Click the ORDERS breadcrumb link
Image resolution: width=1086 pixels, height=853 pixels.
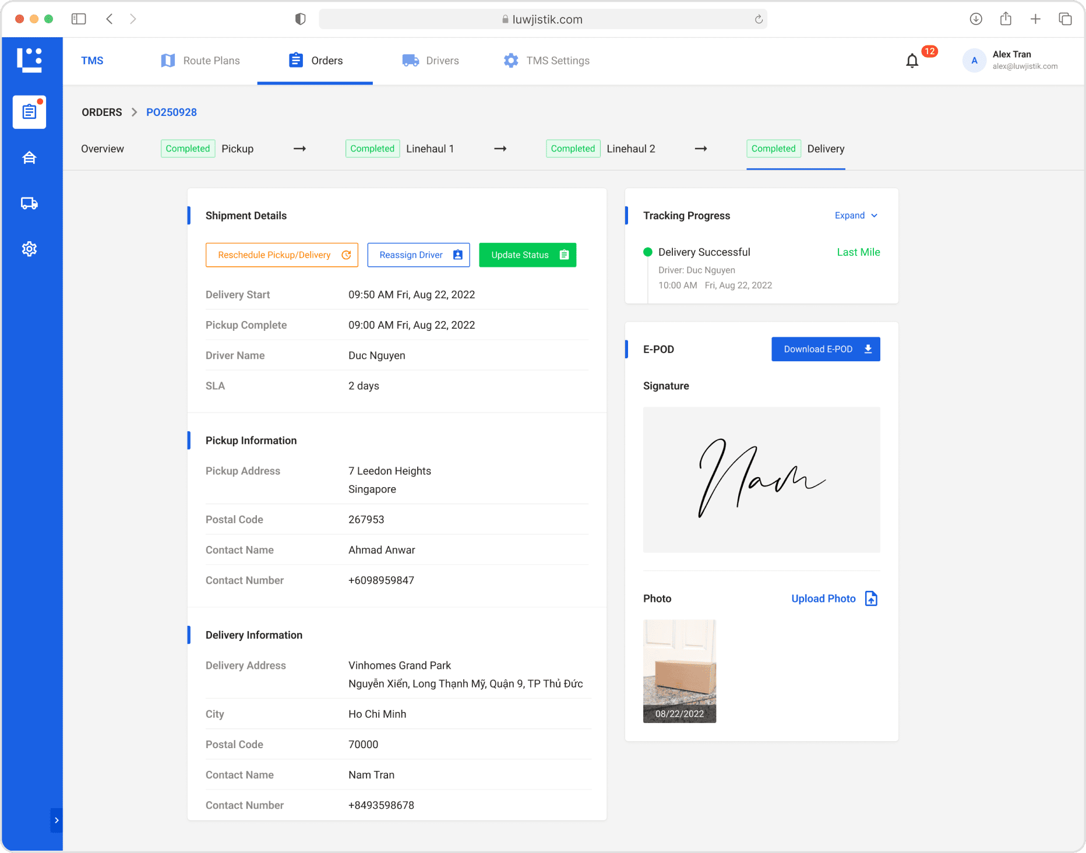click(x=102, y=112)
